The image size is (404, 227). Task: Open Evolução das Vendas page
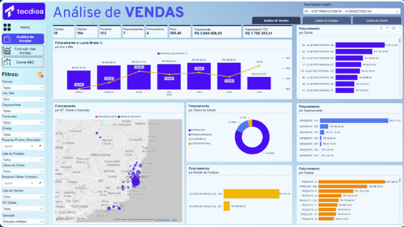[23, 51]
